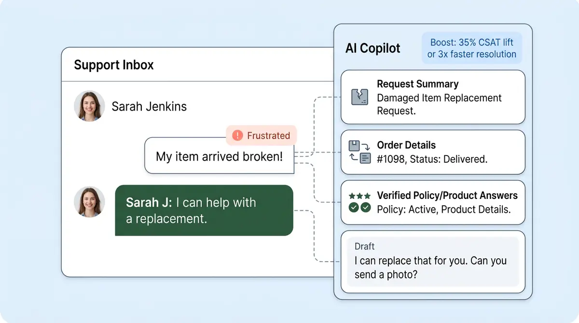Click the Sarah Jenkins name link
This screenshot has height=323, width=579.
coord(149,106)
